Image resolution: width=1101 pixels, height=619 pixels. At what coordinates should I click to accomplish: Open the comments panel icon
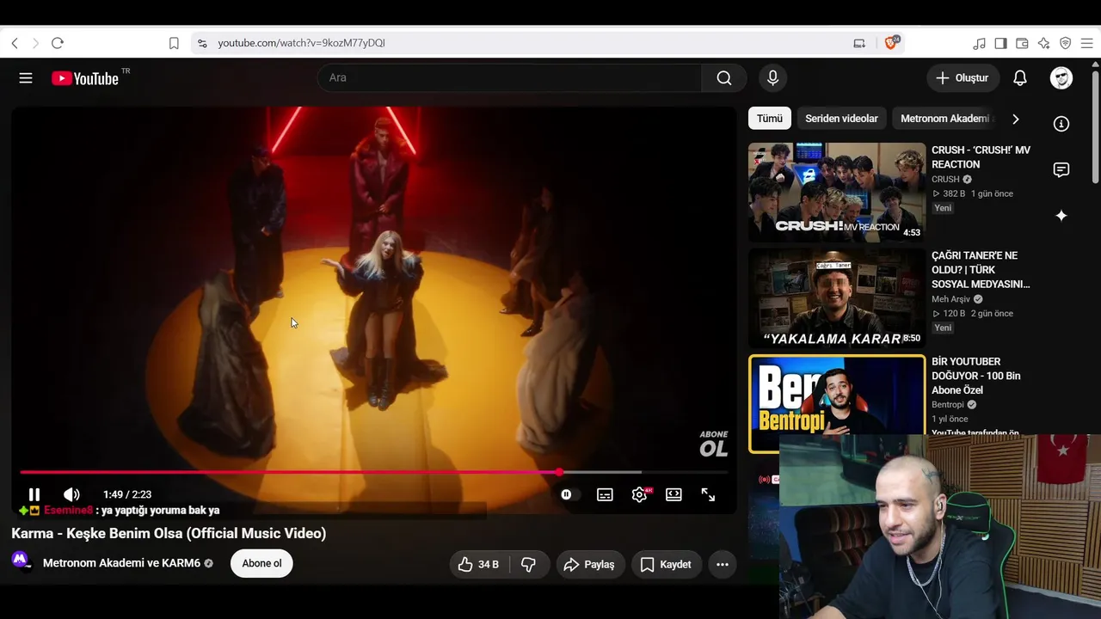click(x=1061, y=170)
